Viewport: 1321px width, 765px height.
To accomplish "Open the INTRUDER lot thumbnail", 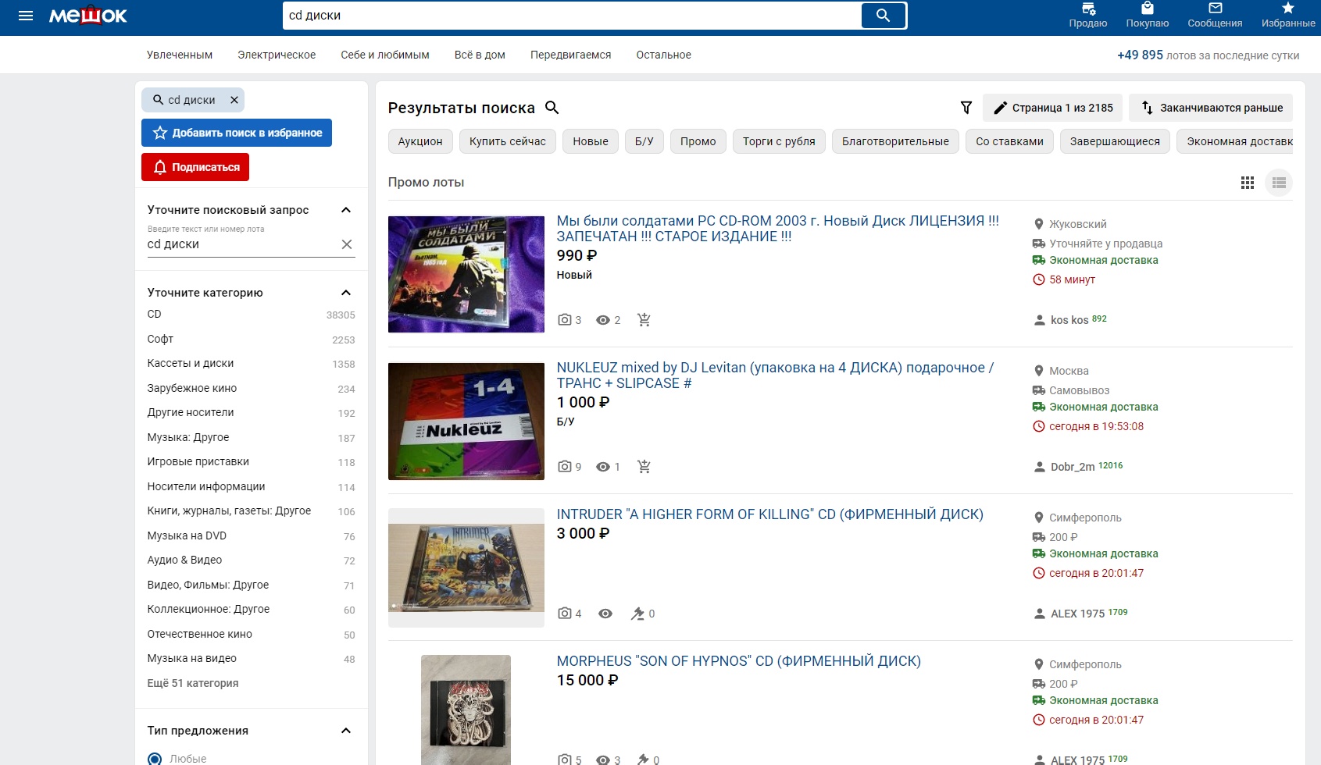I will coord(466,568).
